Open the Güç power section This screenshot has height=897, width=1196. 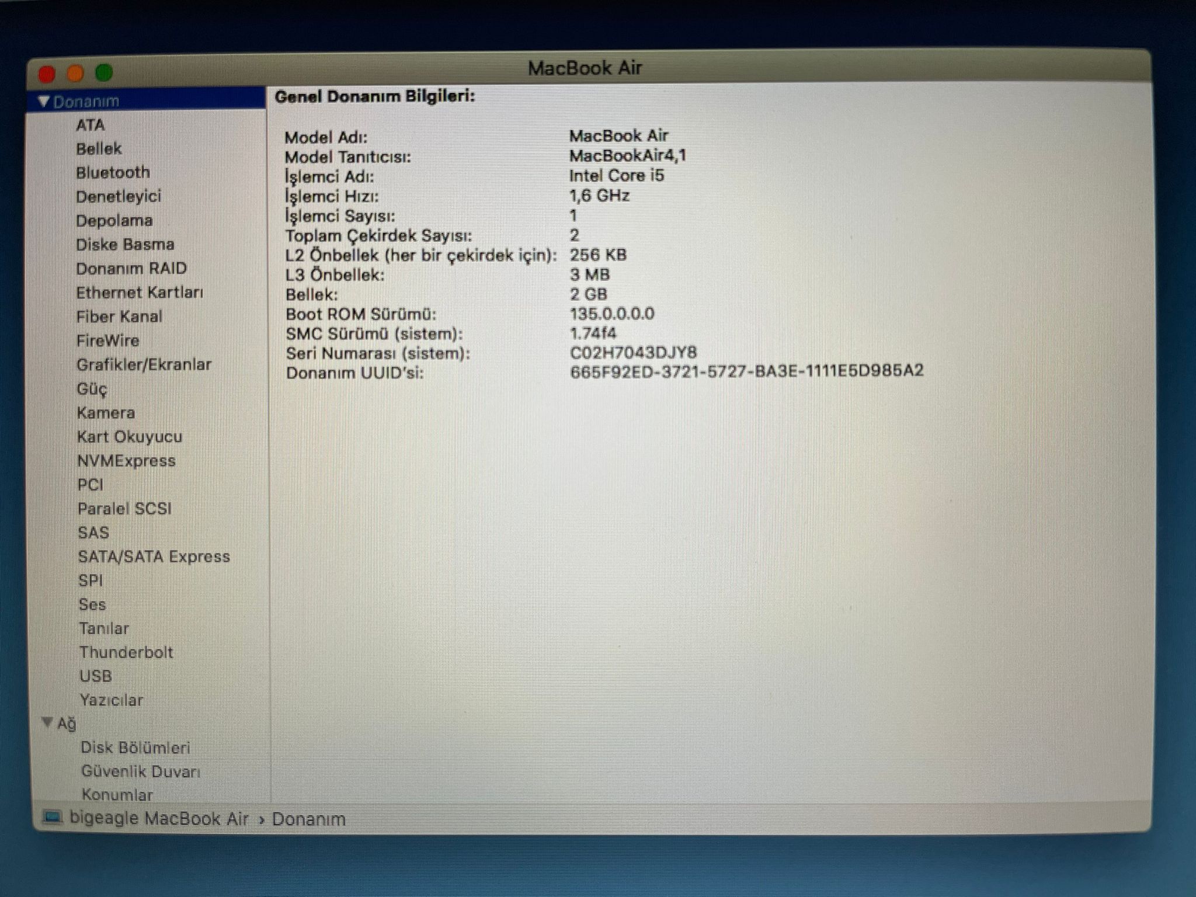(92, 389)
